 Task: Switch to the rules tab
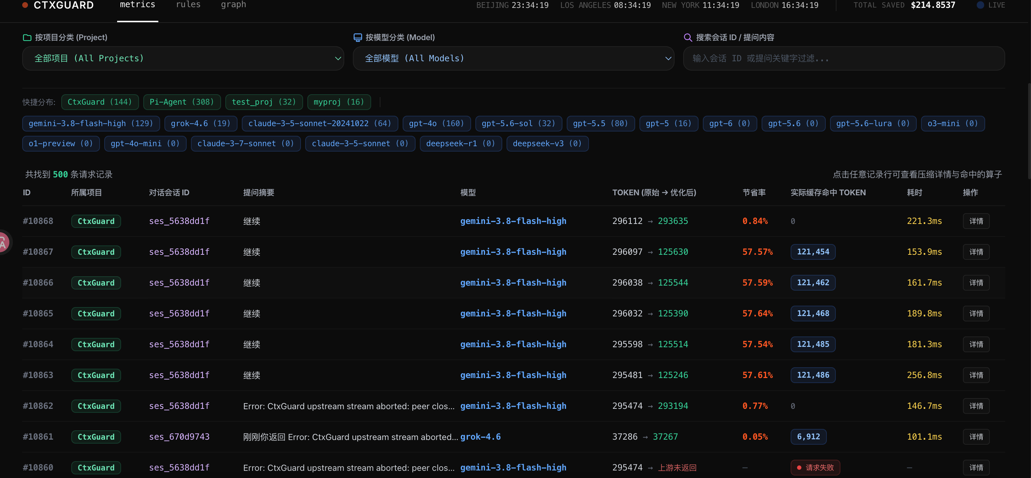point(188,5)
